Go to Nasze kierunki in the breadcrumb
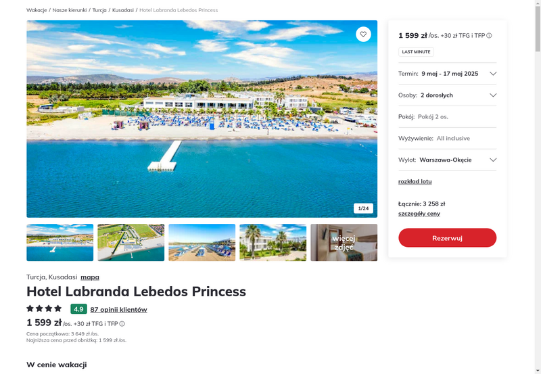541x374 pixels. (70, 10)
